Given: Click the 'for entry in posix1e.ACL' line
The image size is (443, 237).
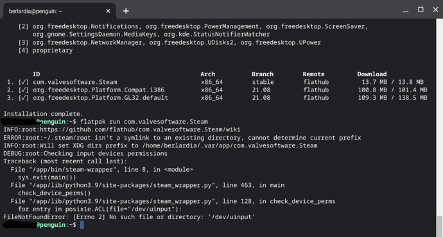Looking at the screenshot, I should (x=100, y=209).
